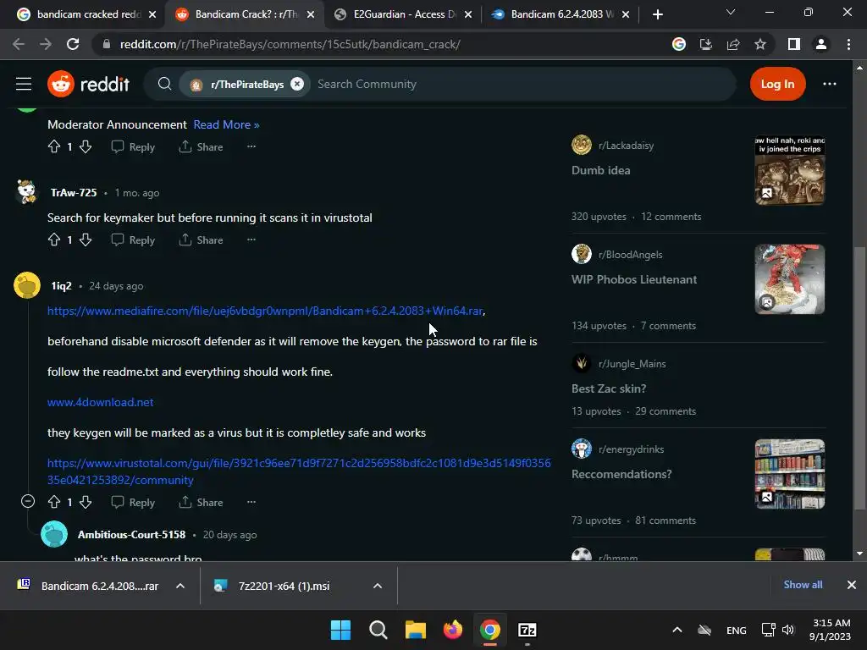Downvote the Moderator Announcement comment
This screenshot has height=650, width=867.
pyautogui.click(x=86, y=146)
